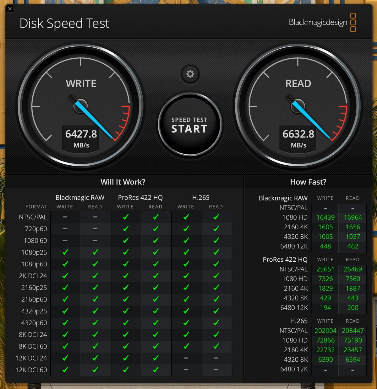Select the How Fast? panel heading

pos(308,182)
